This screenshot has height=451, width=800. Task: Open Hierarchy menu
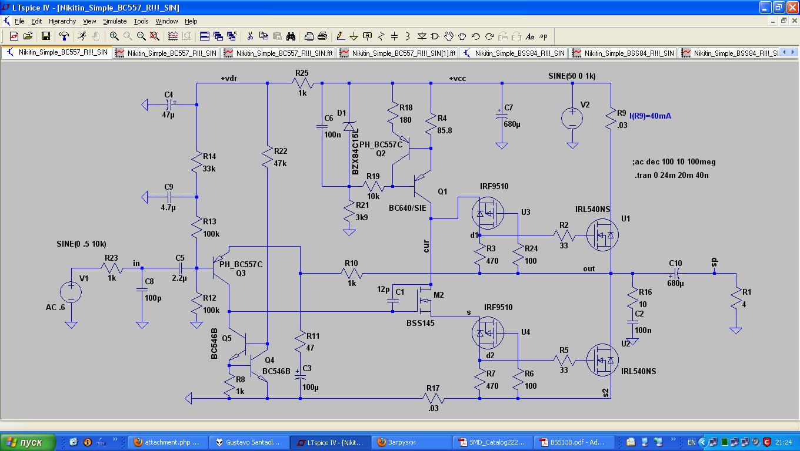coord(62,21)
